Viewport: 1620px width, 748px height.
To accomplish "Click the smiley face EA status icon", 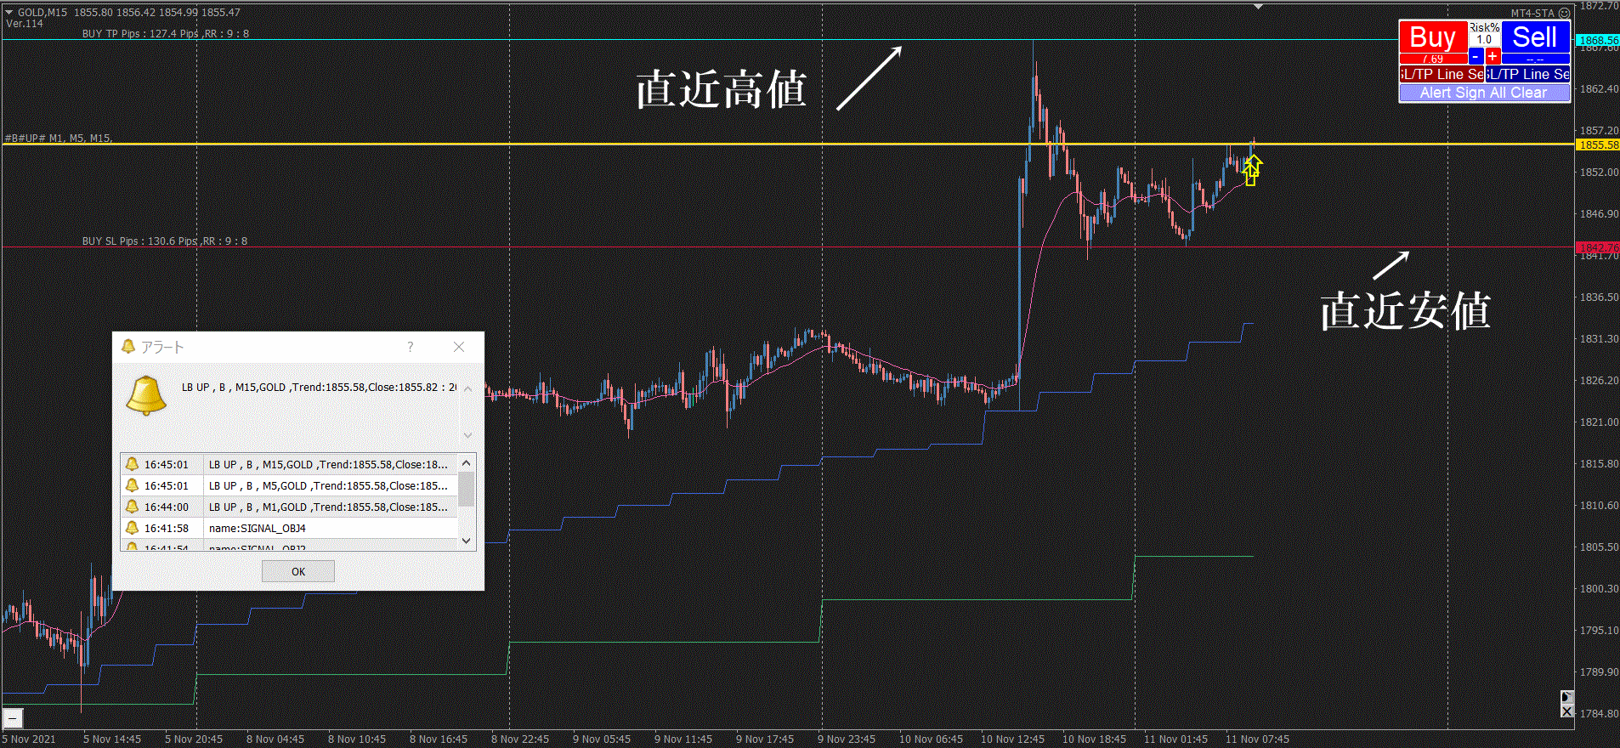I will coord(1565,13).
